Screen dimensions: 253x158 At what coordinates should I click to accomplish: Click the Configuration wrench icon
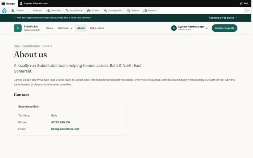(105, 10)
